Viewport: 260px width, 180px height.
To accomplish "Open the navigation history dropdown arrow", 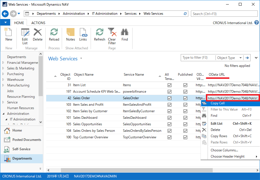I will [x=19, y=14].
